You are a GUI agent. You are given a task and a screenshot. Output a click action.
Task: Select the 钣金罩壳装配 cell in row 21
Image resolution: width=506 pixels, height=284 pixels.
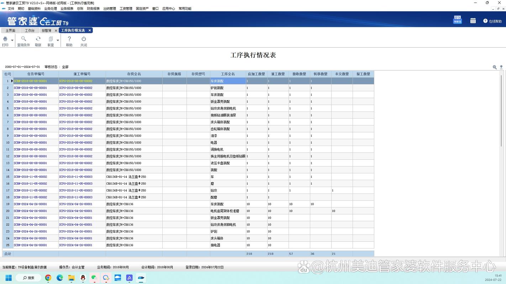coord(228,218)
